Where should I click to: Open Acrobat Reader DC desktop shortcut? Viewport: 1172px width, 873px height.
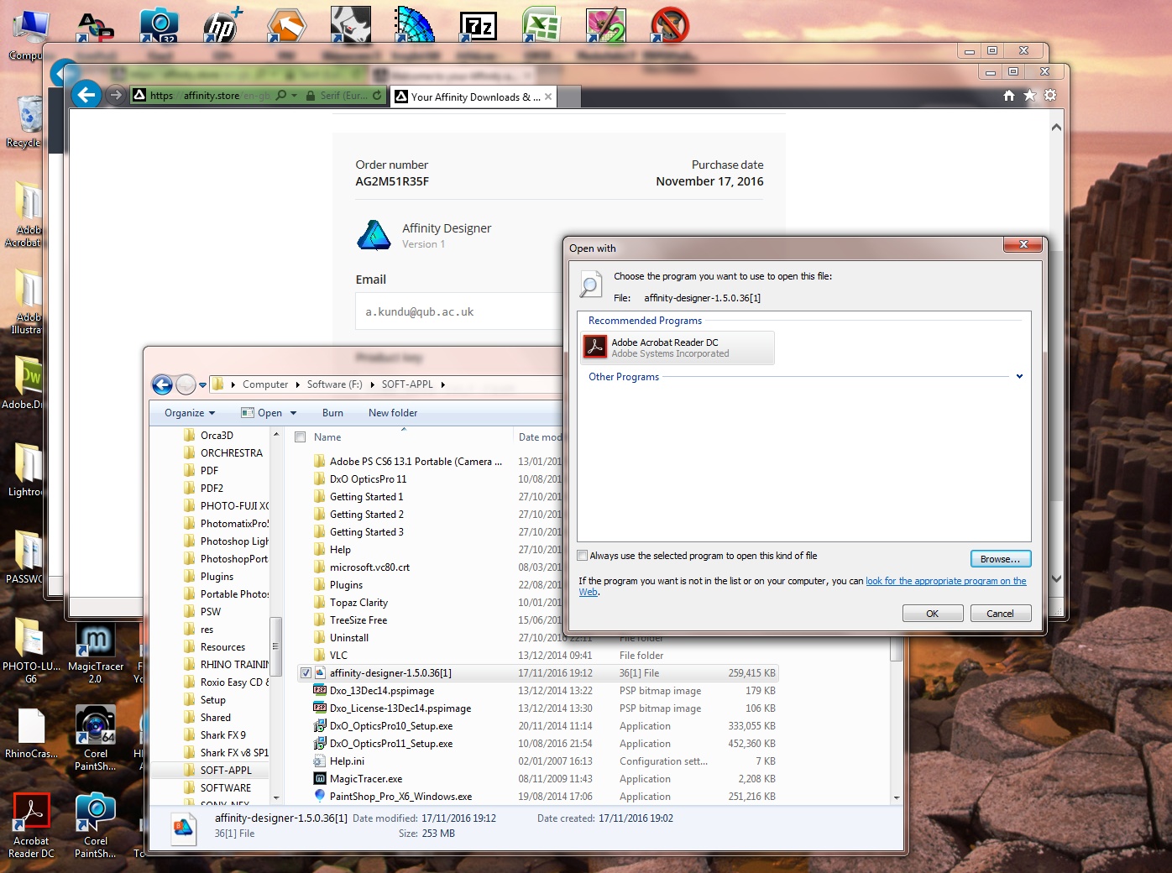[x=31, y=825]
